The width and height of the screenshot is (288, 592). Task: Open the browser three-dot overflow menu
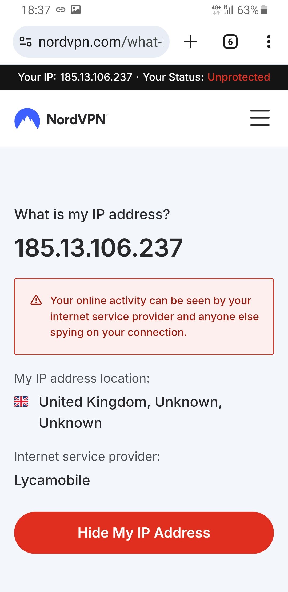click(x=269, y=42)
